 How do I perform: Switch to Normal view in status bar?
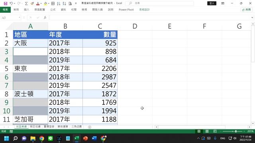pyautogui.click(x=199, y=131)
